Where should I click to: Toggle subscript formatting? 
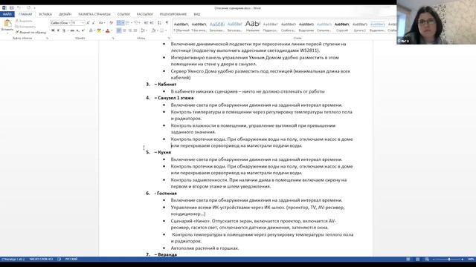77,30
